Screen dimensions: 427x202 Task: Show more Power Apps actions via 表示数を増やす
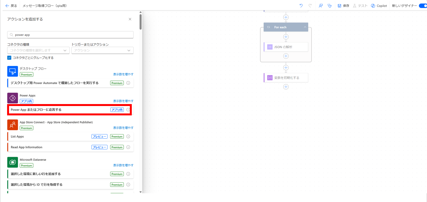tap(123, 101)
